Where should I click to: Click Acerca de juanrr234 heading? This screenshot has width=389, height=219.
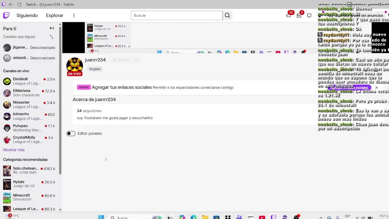pos(94,99)
